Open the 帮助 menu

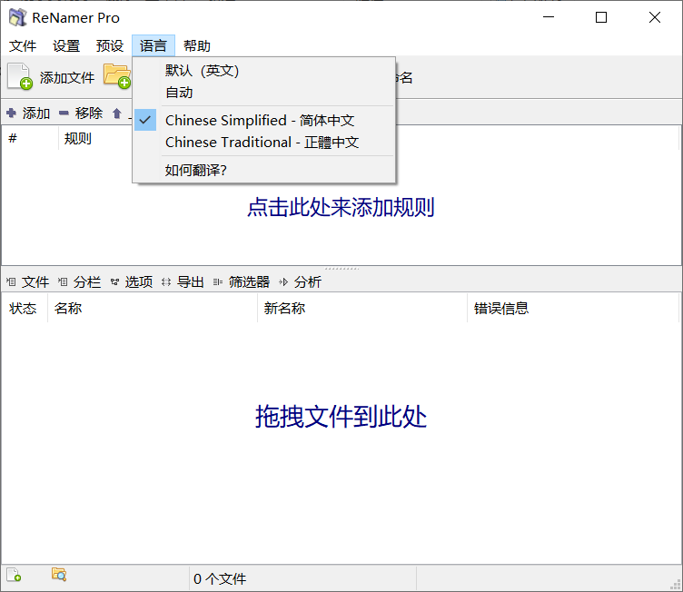197,45
